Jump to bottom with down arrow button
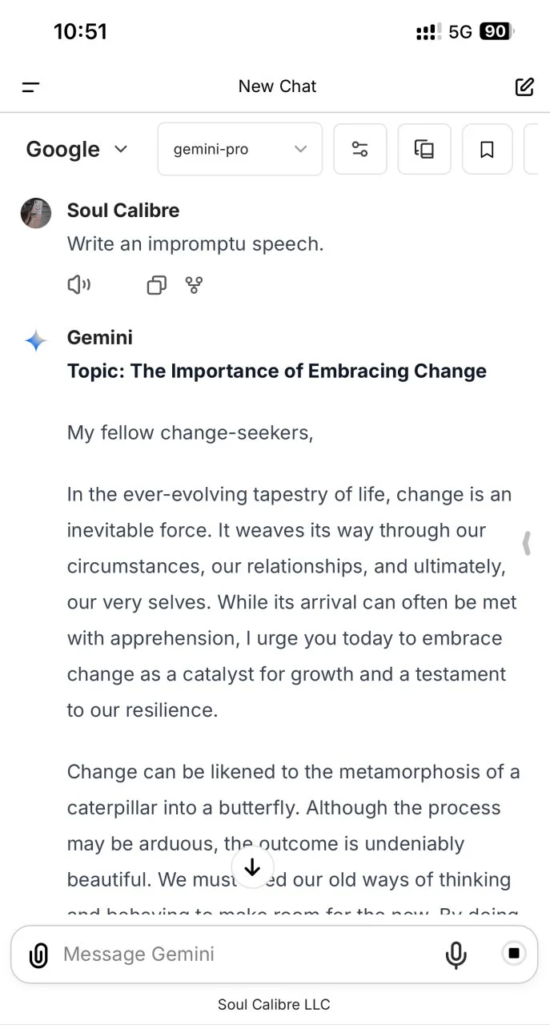The width and height of the screenshot is (550, 1025). [x=252, y=866]
